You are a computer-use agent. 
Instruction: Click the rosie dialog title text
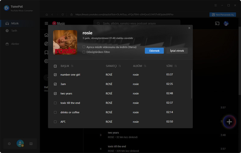click(x=87, y=33)
